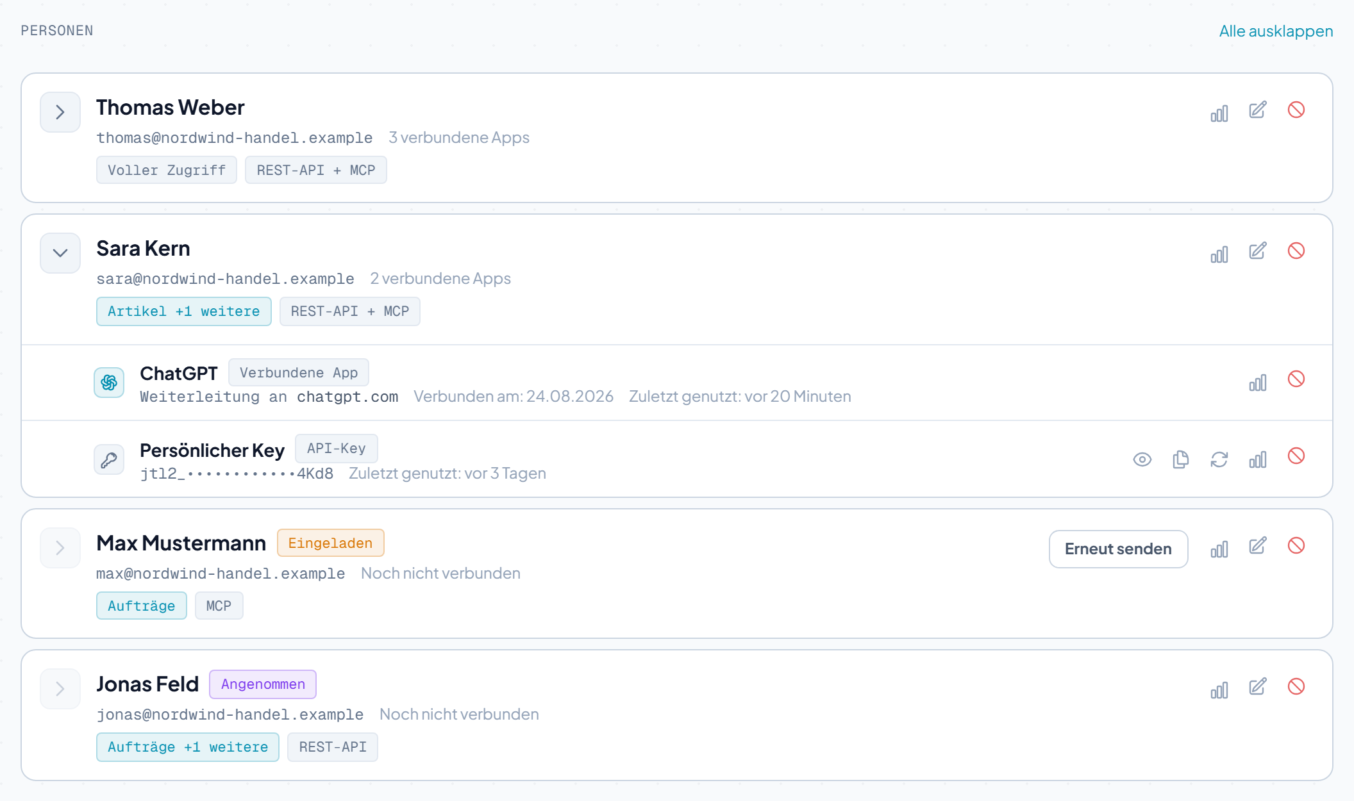
Task: Click the Verbundene App label
Action: (x=299, y=373)
